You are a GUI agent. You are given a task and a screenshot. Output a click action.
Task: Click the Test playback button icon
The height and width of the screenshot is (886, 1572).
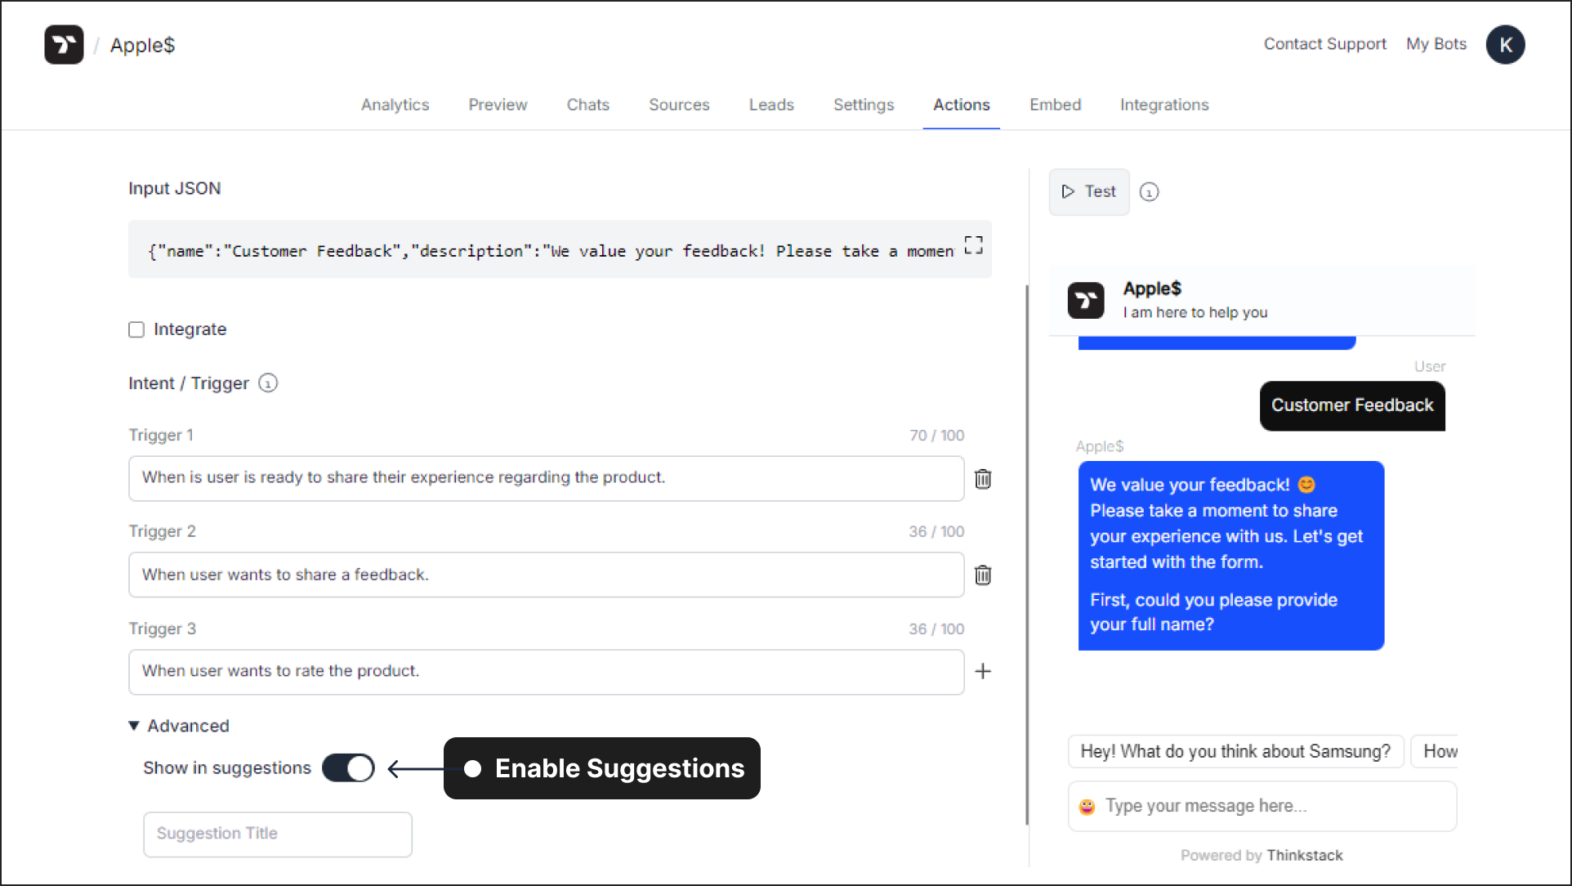[1069, 191]
